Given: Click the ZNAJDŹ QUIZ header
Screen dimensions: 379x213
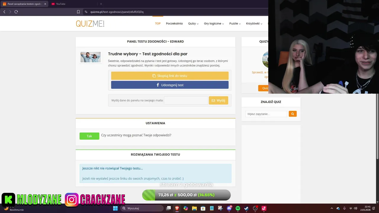Looking at the screenshot, I should tap(271, 102).
